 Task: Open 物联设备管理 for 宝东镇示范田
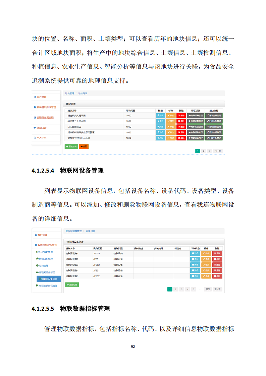click(x=196, y=127)
